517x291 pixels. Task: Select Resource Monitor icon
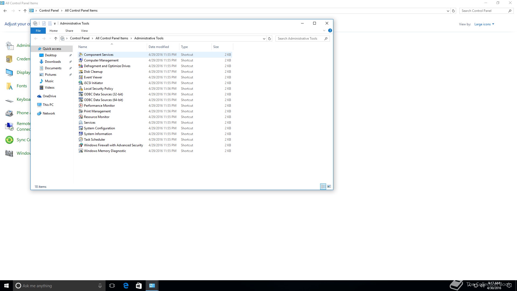pyautogui.click(x=81, y=117)
